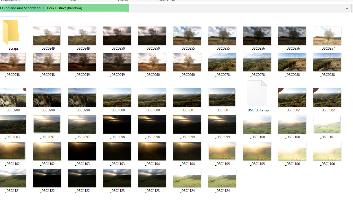Select the _DSC0989 rock wall thumbnail

click(x=13, y=98)
